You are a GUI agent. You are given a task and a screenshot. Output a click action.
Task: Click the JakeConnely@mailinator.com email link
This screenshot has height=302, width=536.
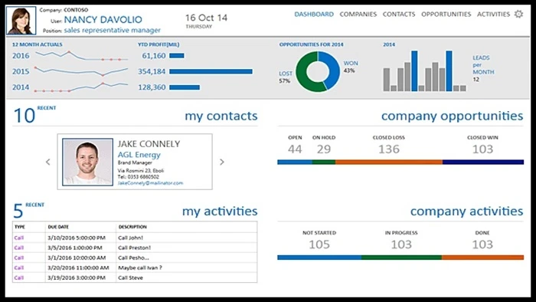(x=150, y=183)
